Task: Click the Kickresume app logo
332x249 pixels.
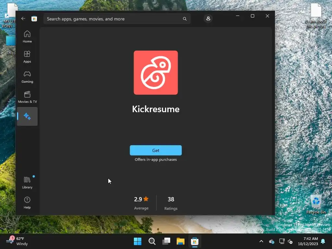Action: [156, 73]
